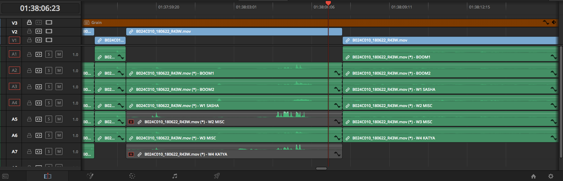Click the red M mute badge on W4 KATYA clip
The image size is (563, 181).
point(131,154)
